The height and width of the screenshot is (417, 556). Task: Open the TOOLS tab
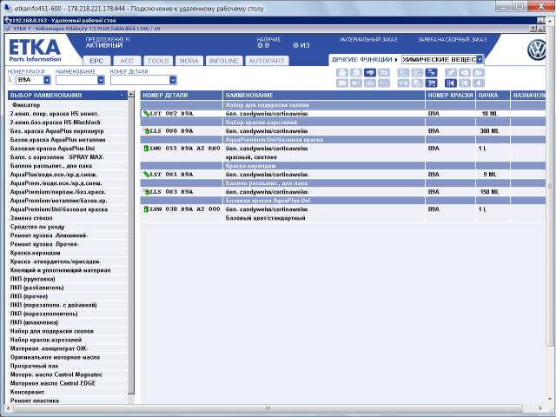[158, 61]
